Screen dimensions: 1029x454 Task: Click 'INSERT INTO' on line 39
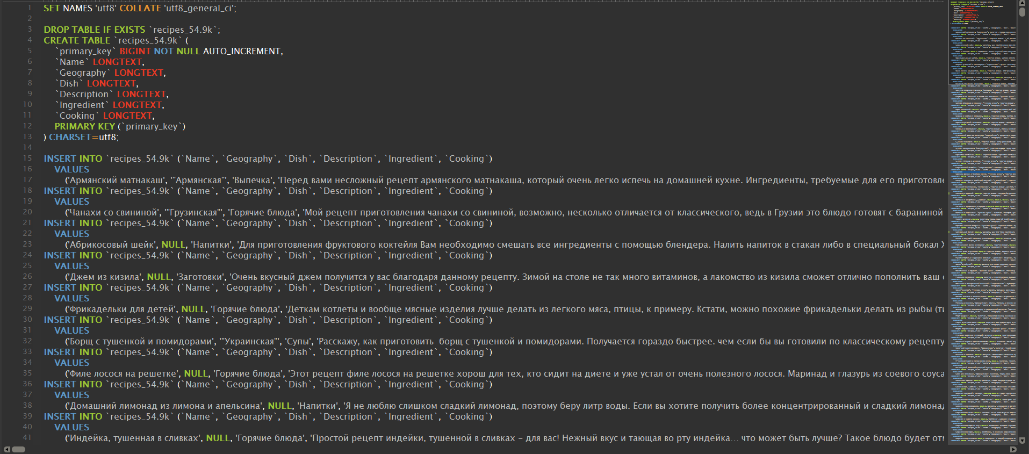point(73,416)
